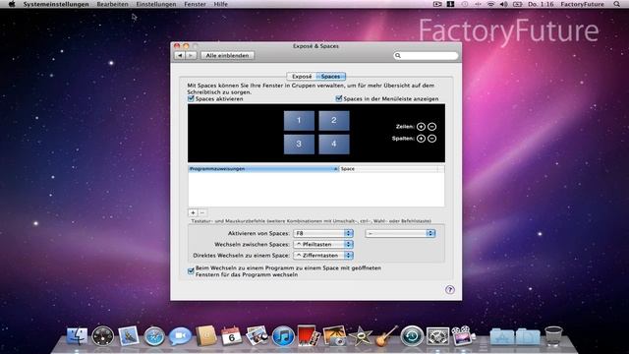Open the Time Machine menu bar icon
The height and width of the screenshot is (354, 629).
pos(464,4)
